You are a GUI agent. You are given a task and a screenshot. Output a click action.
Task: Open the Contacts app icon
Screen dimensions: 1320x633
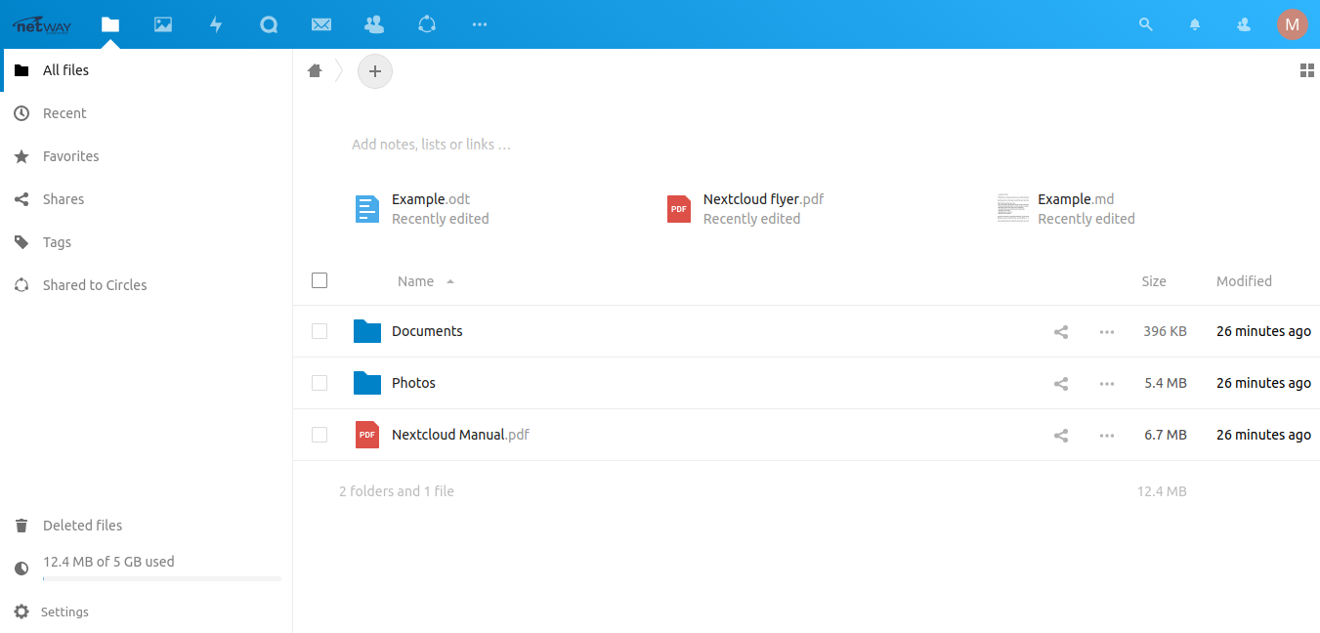click(x=374, y=24)
